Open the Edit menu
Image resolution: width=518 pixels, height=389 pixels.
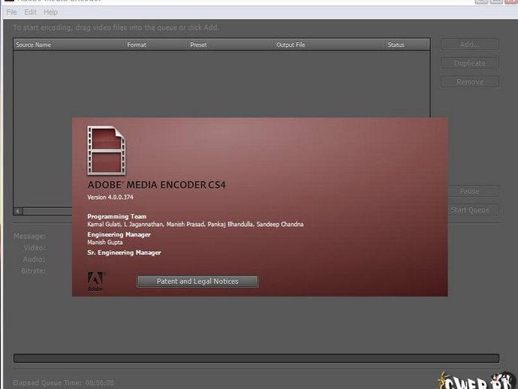pos(30,12)
